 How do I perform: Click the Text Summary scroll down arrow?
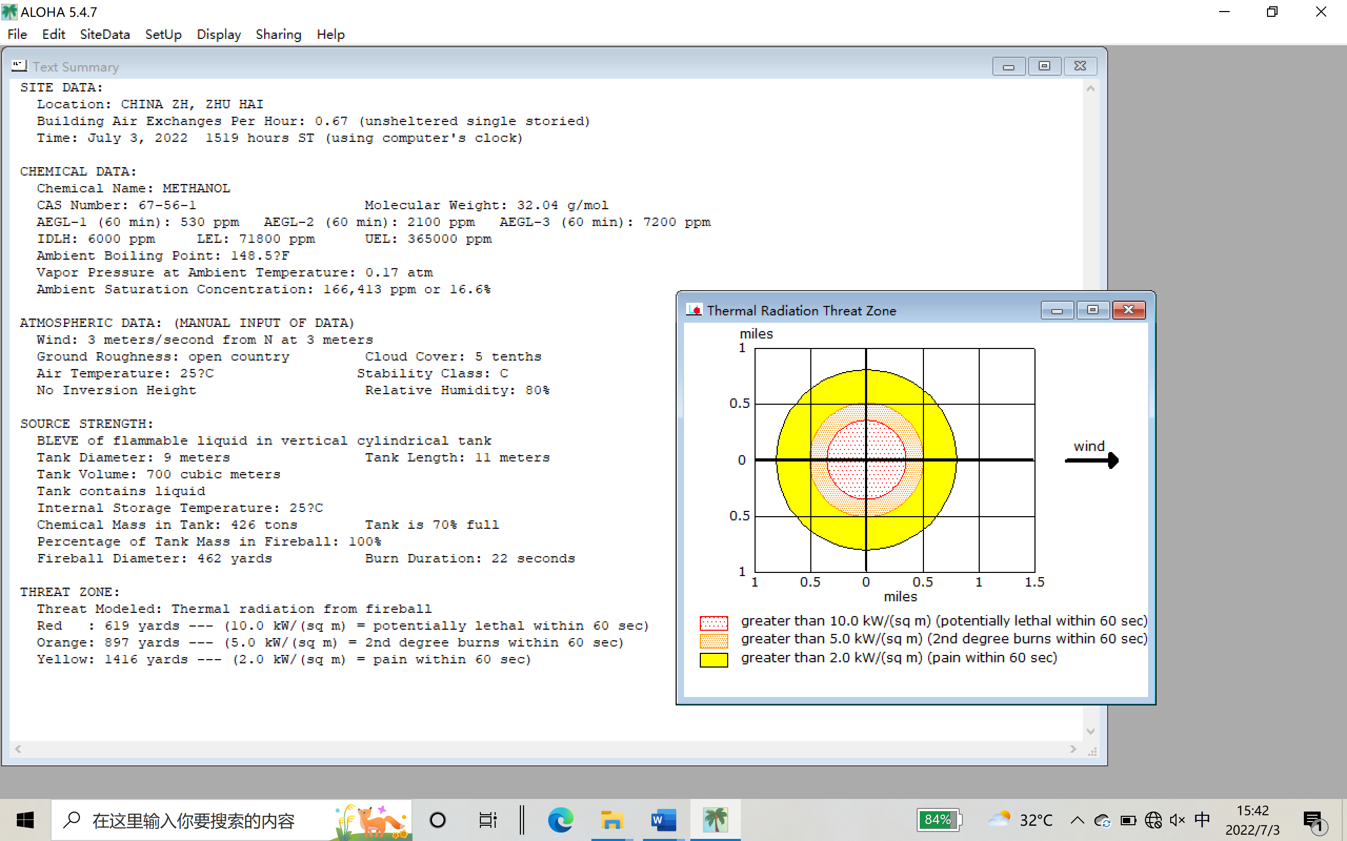point(1090,732)
